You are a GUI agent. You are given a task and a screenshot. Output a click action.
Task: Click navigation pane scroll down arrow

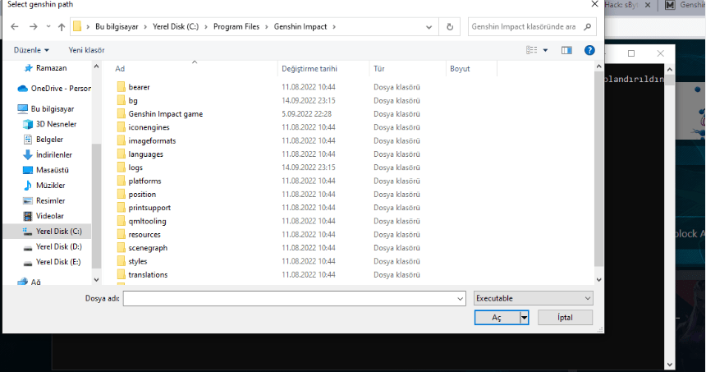(96, 280)
